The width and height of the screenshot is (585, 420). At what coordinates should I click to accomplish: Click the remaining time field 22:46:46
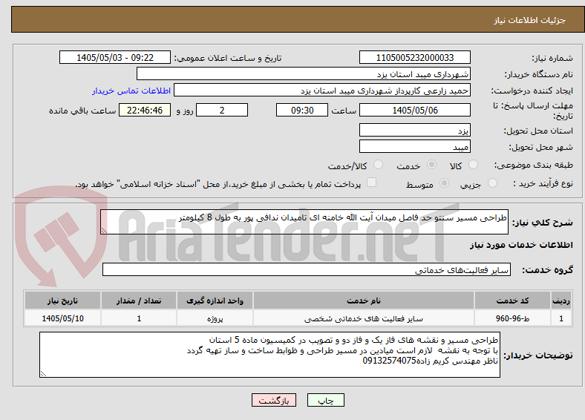click(145, 110)
